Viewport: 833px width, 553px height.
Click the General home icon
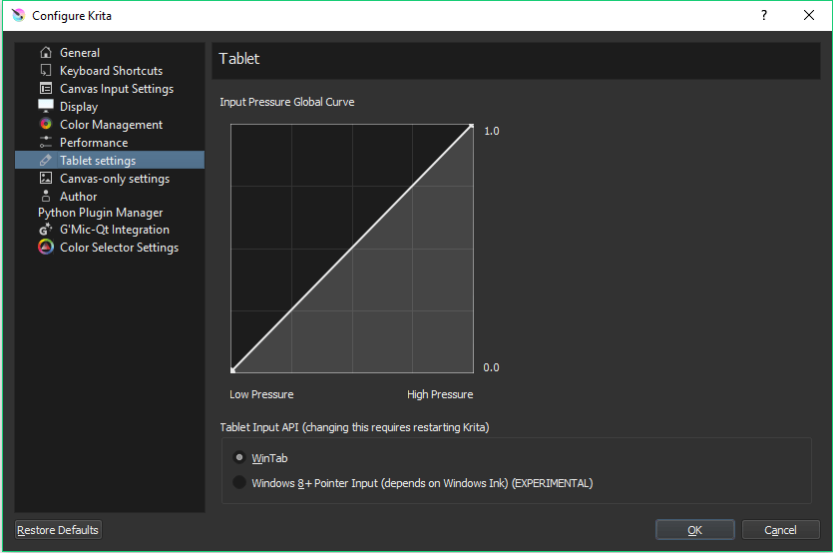click(46, 52)
